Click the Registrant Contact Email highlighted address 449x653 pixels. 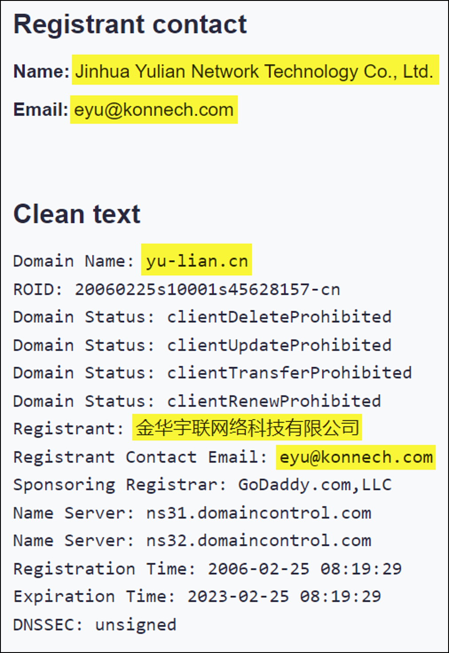pos(356,457)
